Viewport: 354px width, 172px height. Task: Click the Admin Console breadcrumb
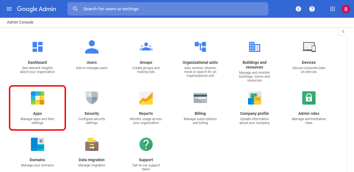tap(20, 22)
